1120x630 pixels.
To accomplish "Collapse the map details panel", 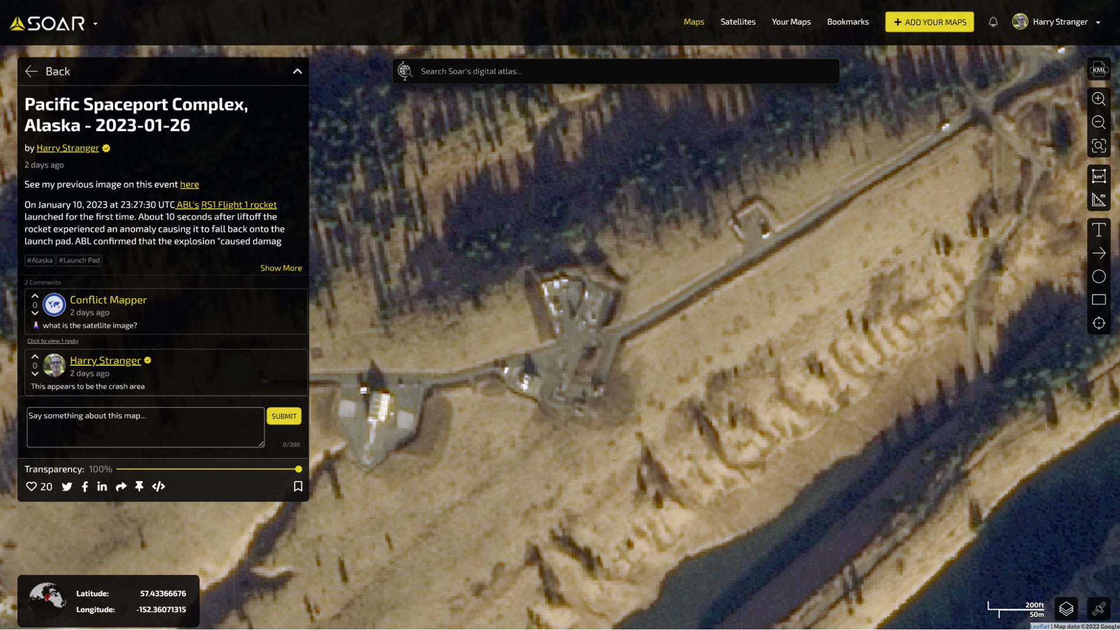I will (297, 71).
